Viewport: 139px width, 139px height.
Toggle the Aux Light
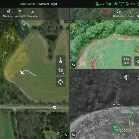click(20, 13)
